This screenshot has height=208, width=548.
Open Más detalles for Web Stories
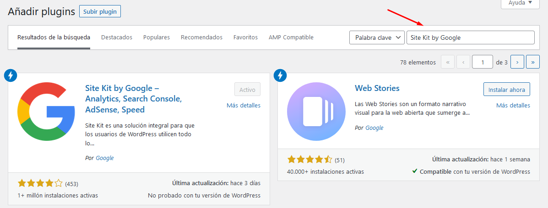click(513, 106)
